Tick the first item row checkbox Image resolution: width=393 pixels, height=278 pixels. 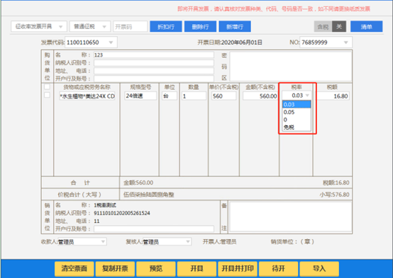pos(47,95)
